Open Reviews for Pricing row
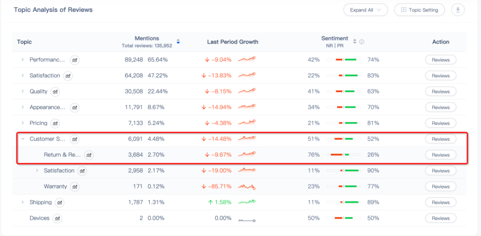The image size is (481, 236). tap(441, 123)
